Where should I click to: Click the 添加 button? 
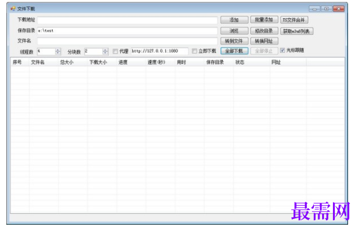[234, 20]
